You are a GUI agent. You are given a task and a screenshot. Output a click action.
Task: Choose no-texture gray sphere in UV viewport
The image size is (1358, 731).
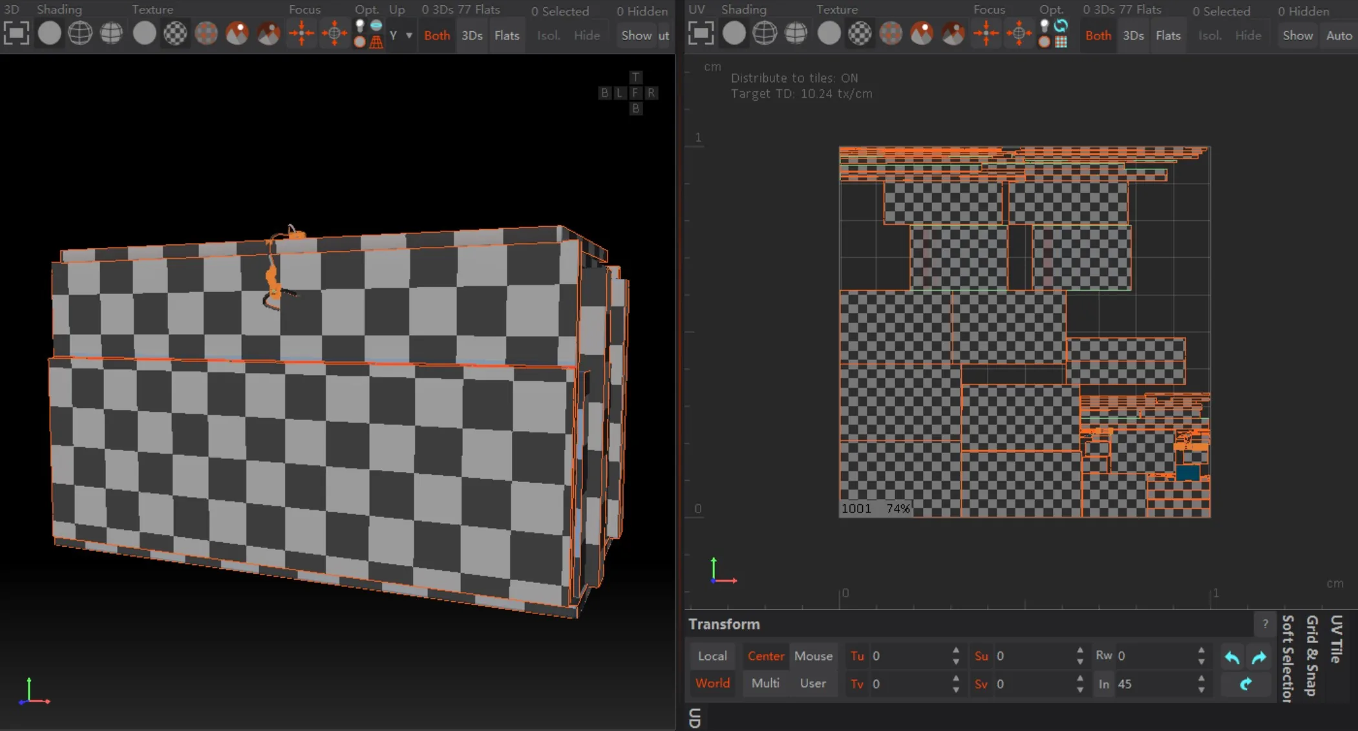tap(829, 33)
